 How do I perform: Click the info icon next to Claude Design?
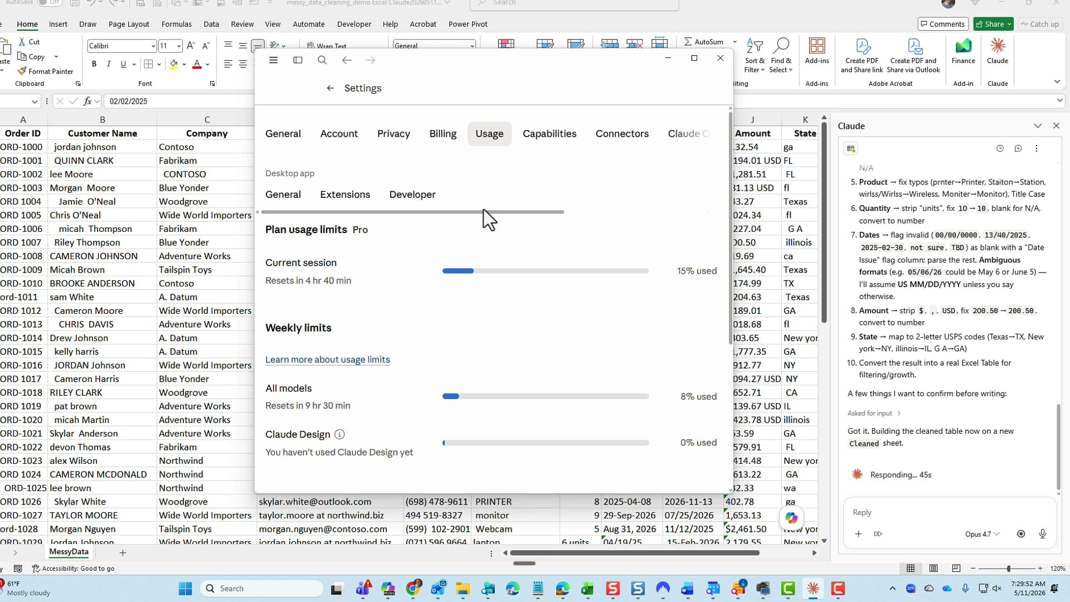pos(339,434)
